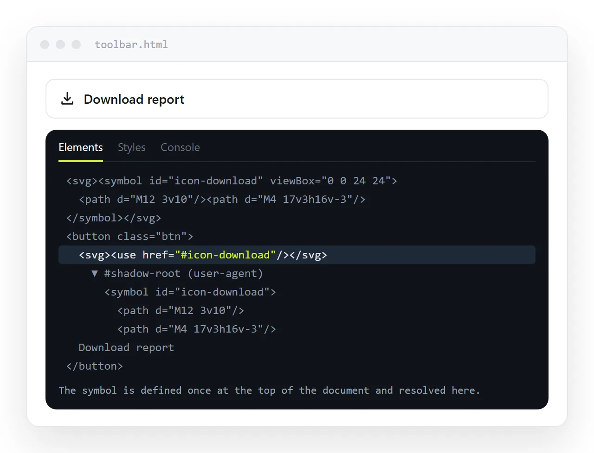This screenshot has height=453, width=594.
Task: Click the download arrow icon in the button
Action: coord(67,99)
